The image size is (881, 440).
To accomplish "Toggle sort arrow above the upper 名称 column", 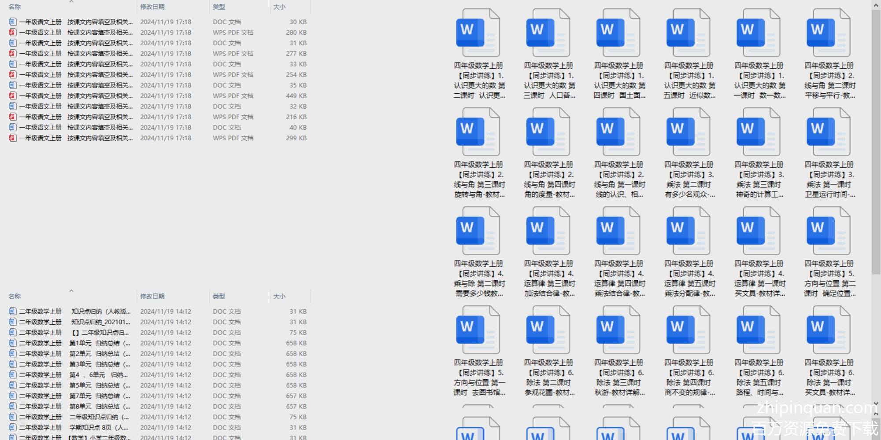I will pos(71,2).
